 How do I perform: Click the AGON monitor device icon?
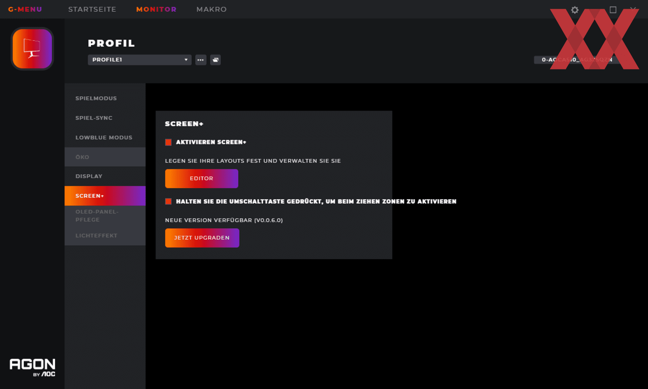click(32, 49)
